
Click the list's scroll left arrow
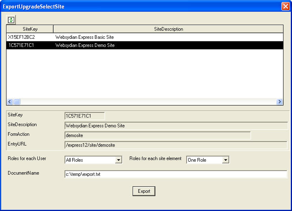(x=10, y=102)
